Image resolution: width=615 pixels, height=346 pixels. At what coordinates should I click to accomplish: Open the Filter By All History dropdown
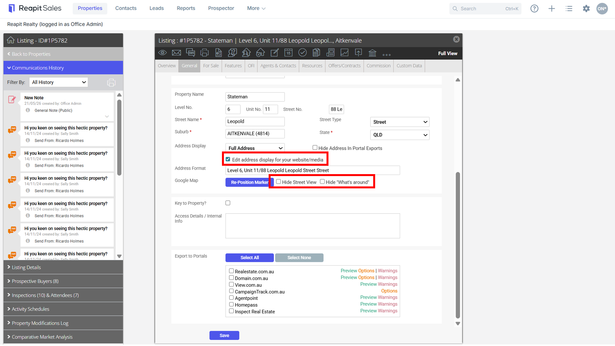58,82
